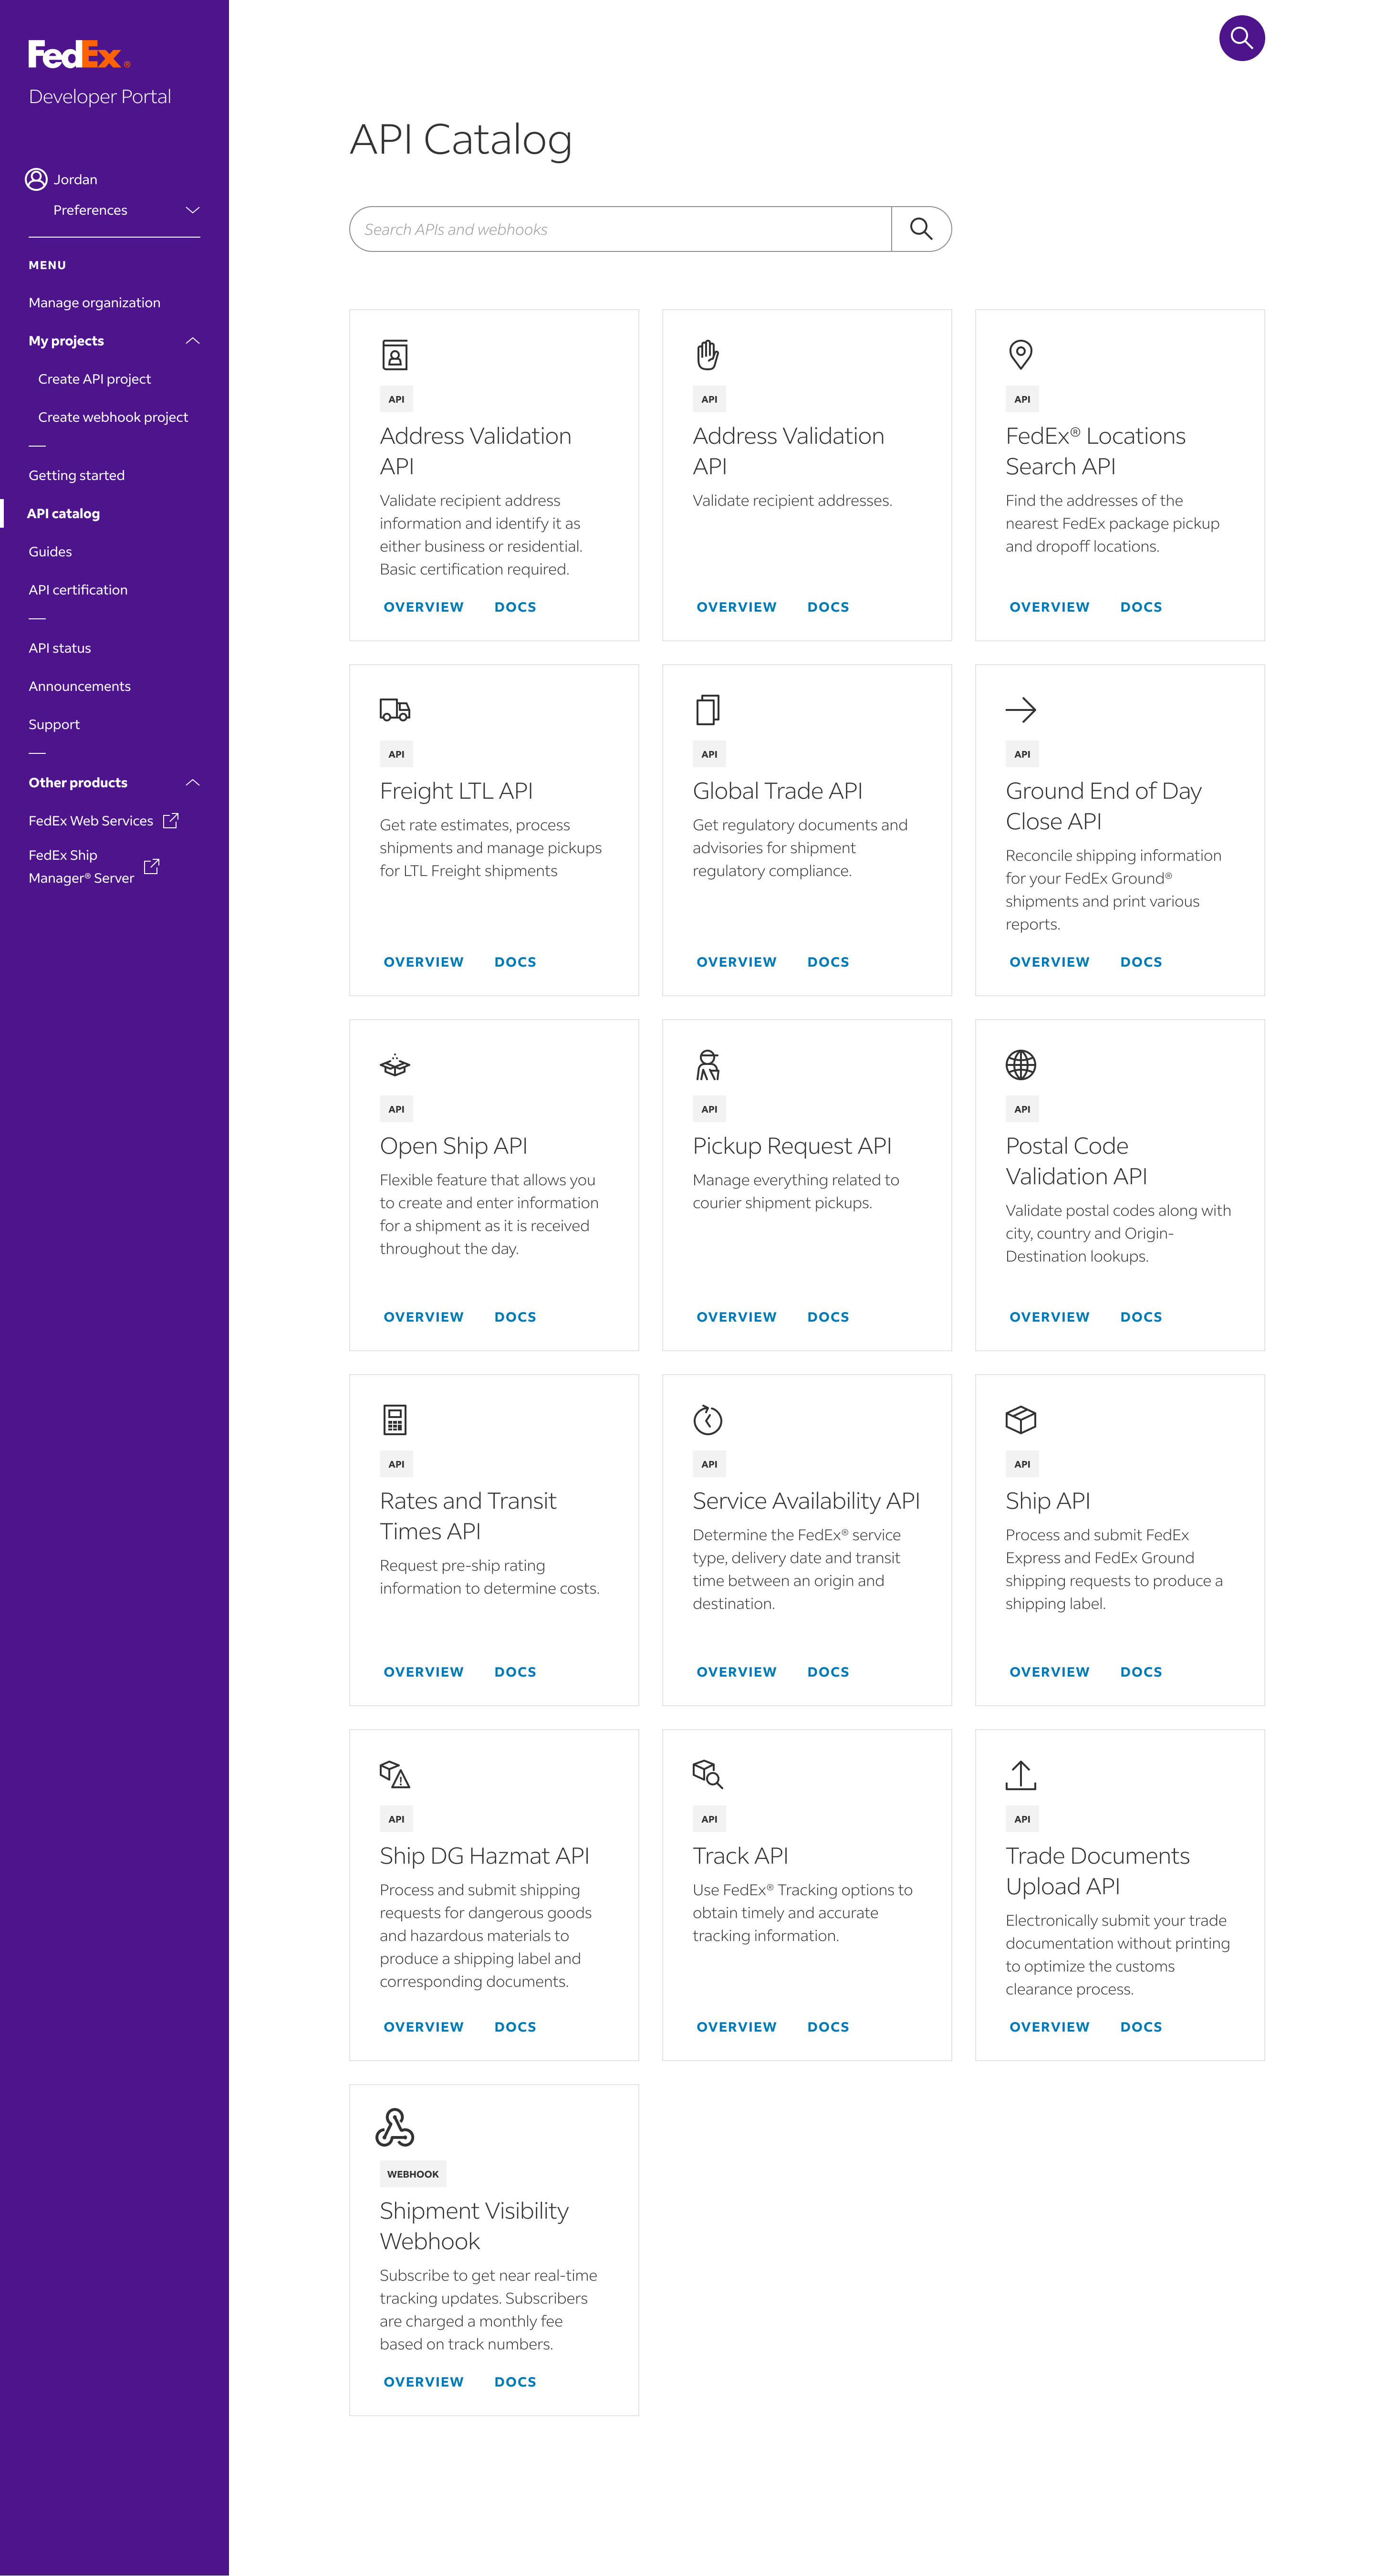Image resolution: width=1374 pixels, height=2576 pixels.
Task: Click the location pin icon for FedEx Locations Search
Action: pyautogui.click(x=1021, y=355)
